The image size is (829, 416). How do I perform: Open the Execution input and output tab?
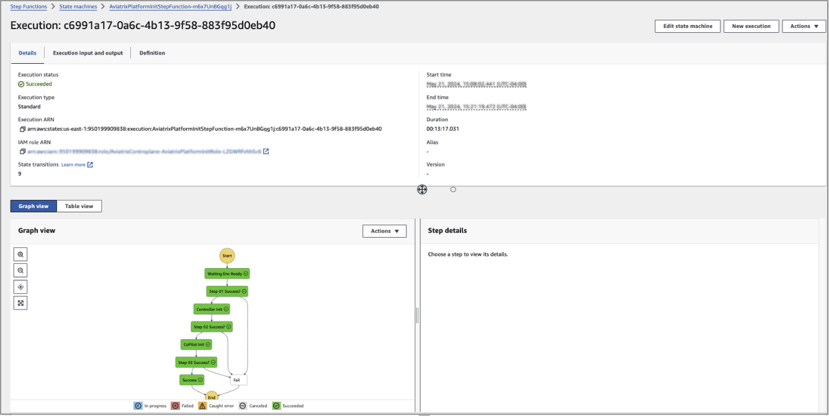[87, 53]
